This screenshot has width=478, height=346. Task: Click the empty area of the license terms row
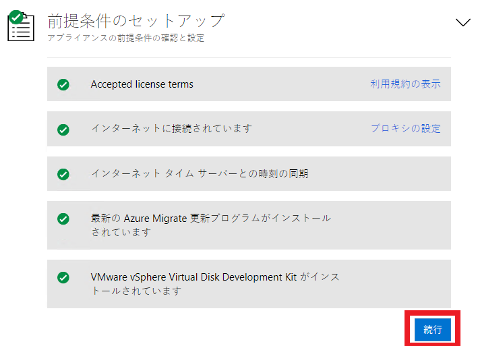pos(280,84)
